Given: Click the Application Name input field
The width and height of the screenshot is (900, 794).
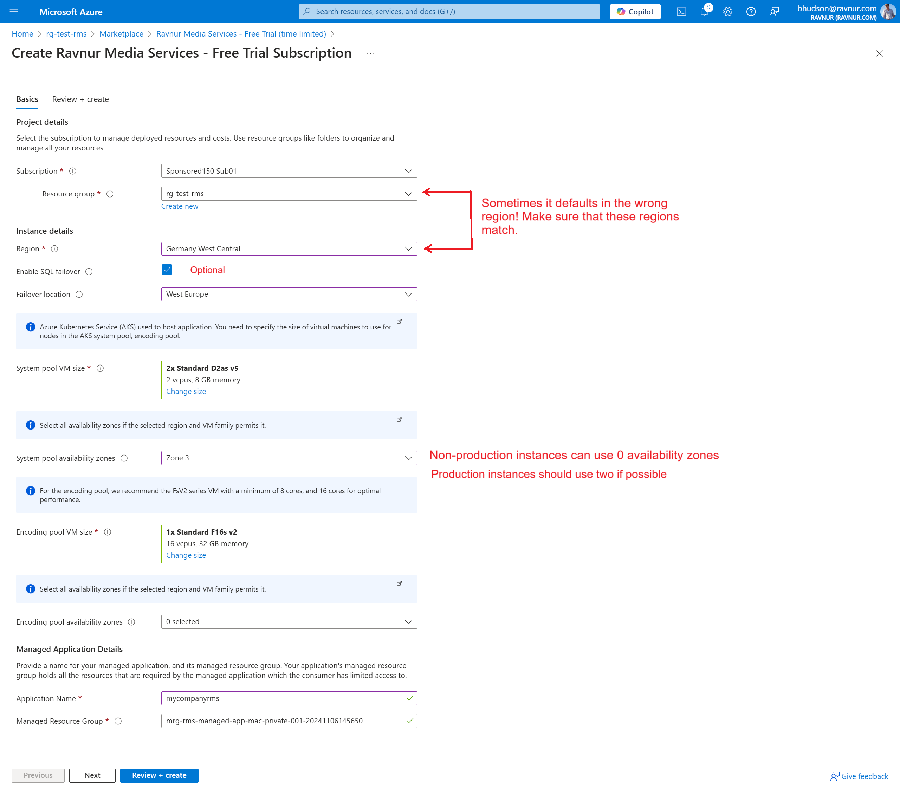Looking at the screenshot, I should coord(289,698).
